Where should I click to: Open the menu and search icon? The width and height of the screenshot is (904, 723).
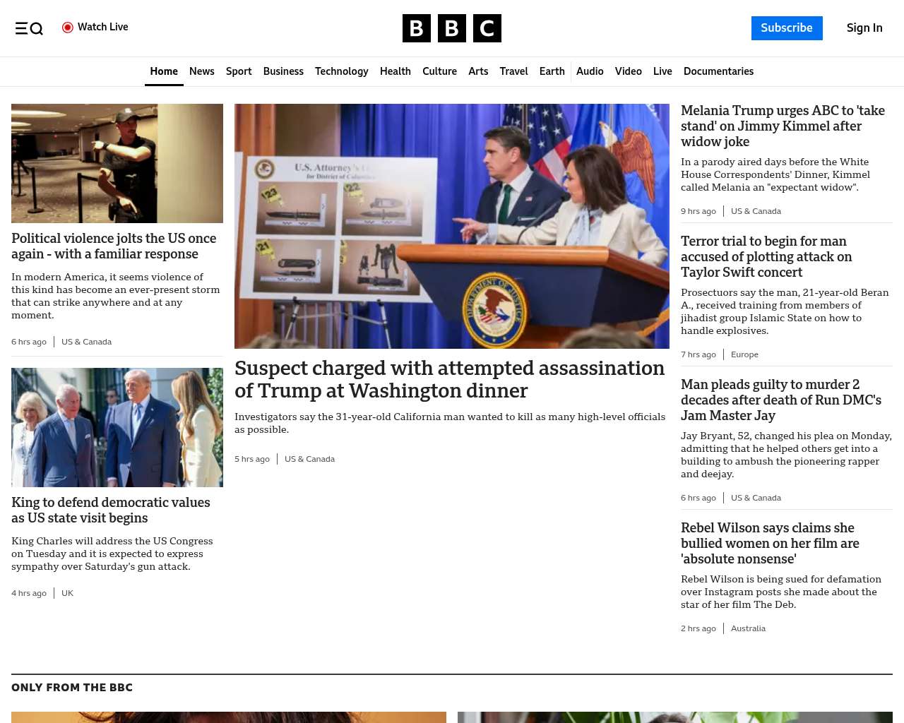[29, 28]
